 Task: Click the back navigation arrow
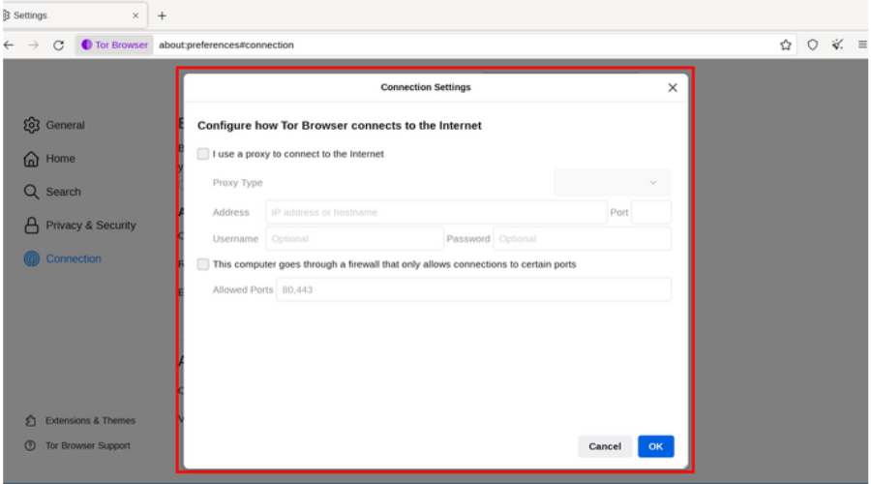point(10,45)
